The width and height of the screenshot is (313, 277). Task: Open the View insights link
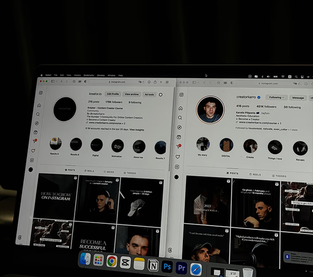[x=137, y=130]
